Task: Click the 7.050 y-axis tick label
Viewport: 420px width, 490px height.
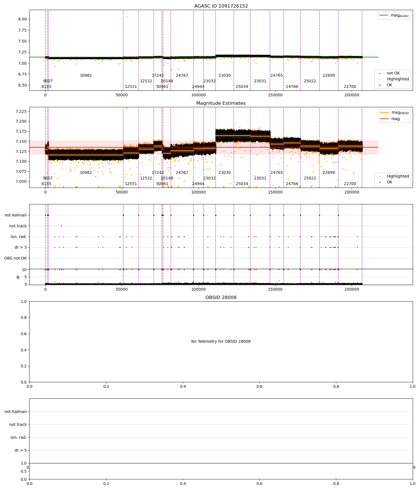Action: [x=22, y=181]
